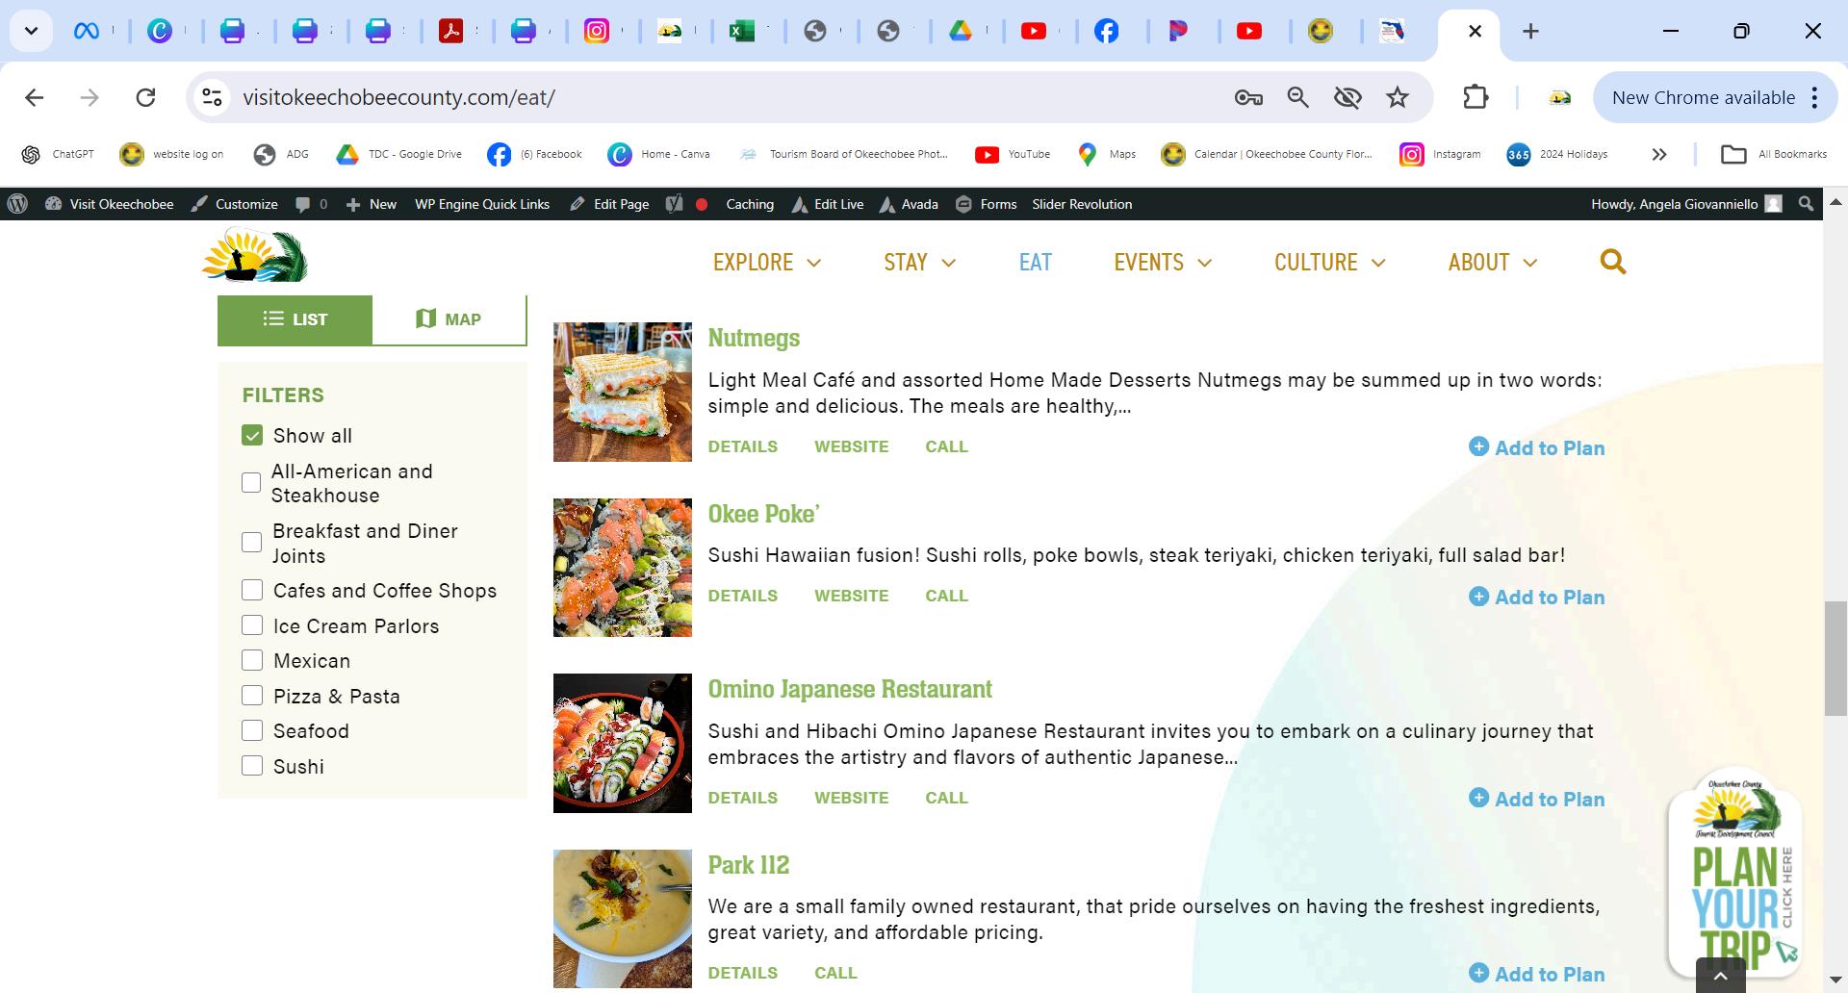The height and width of the screenshot is (993, 1848).
Task: Check the All-American and Steakhouse filter
Action: 251,483
